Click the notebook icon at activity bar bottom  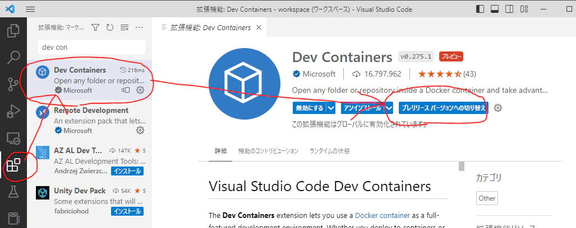[x=13, y=218]
